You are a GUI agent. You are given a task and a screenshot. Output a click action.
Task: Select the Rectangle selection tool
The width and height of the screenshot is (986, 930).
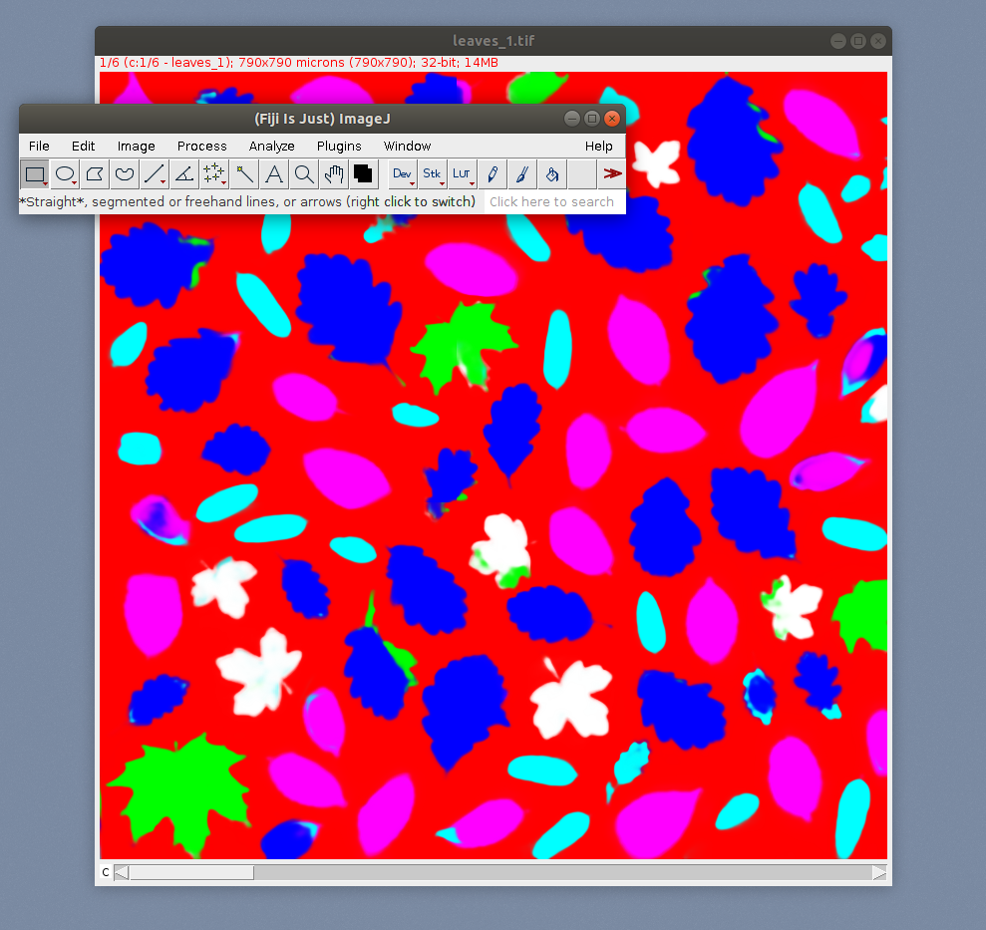pyautogui.click(x=34, y=173)
